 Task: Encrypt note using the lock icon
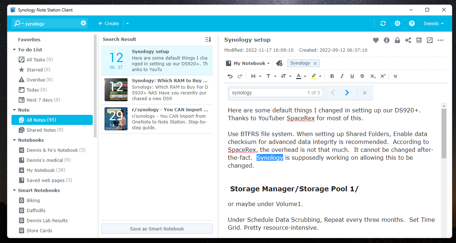[x=397, y=40]
